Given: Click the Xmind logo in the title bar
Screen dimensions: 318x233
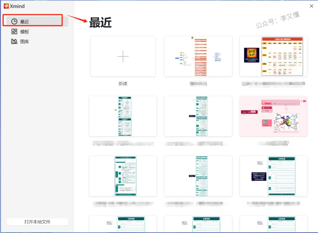Looking at the screenshot, I should [x=6, y=6].
